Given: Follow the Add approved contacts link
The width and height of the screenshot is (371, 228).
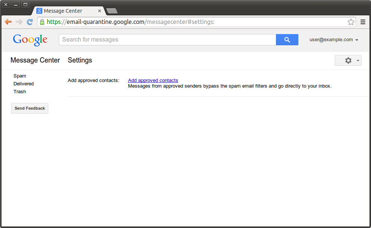Looking at the screenshot, I should click(x=153, y=80).
